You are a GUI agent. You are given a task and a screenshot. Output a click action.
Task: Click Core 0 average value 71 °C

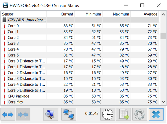(152, 26)
